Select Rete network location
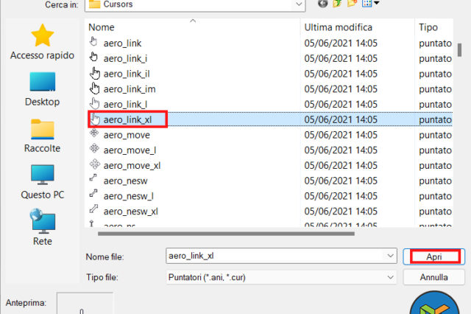 click(x=43, y=227)
